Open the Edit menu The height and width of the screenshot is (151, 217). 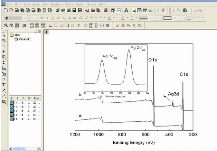click(x=18, y=4)
